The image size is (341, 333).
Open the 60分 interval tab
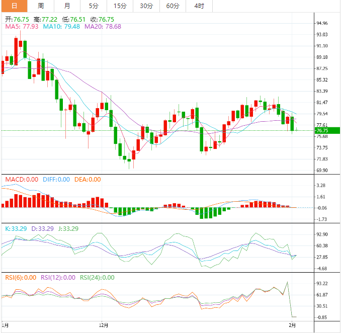[x=173, y=6]
